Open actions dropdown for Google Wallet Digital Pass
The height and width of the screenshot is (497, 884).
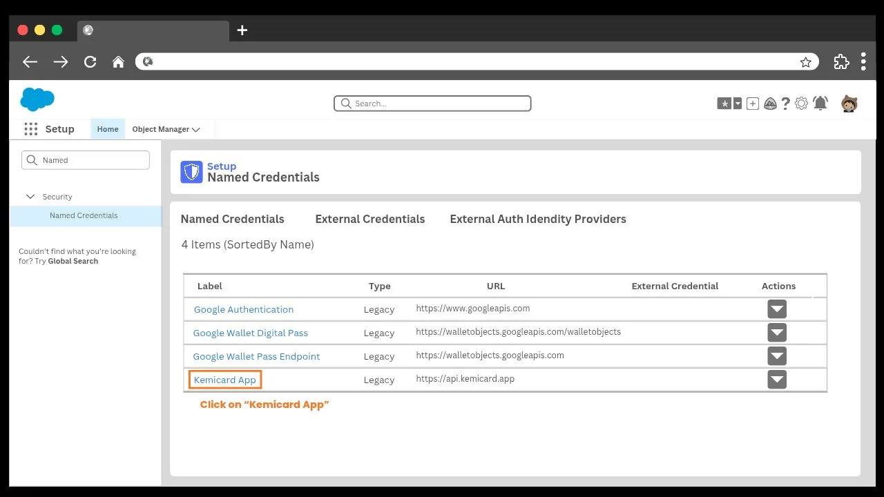click(x=777, y=332)
